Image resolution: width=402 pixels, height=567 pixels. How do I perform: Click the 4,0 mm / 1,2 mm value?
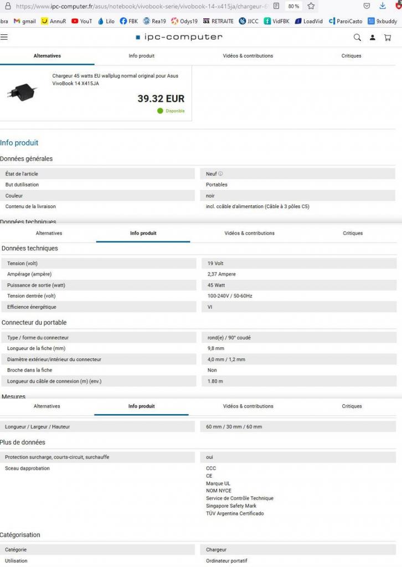[226, 359]
